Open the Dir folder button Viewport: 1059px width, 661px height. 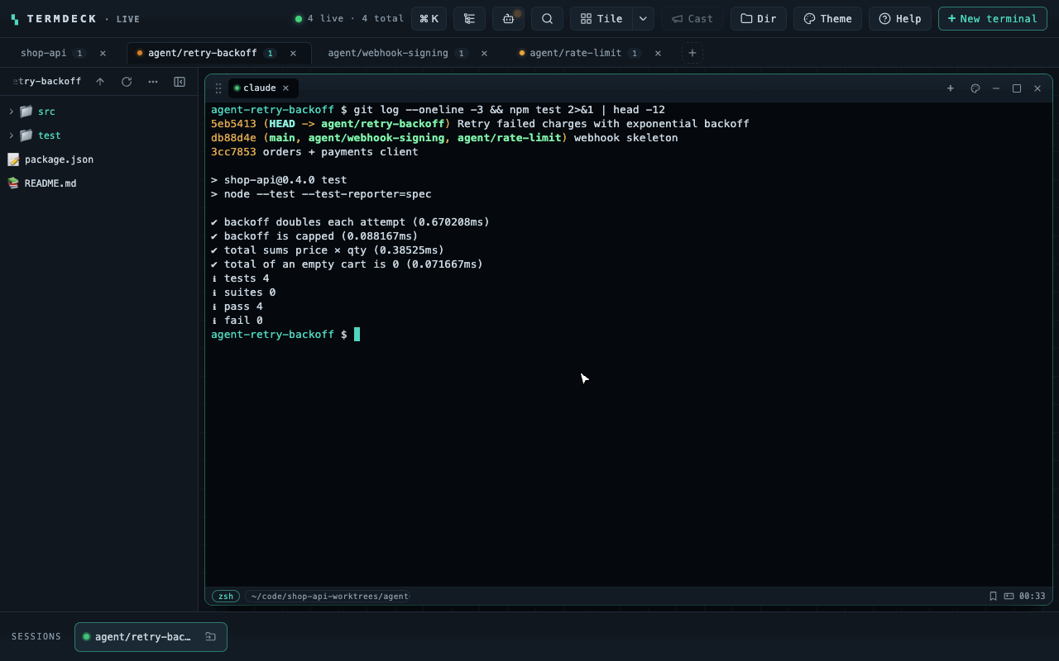(759, 18)
